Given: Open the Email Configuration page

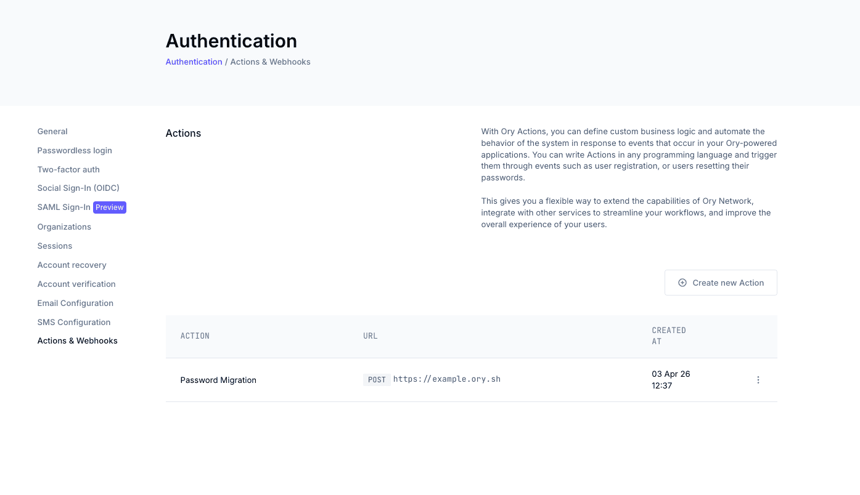Looking at the screenshot, I should [x=75, y=303].
